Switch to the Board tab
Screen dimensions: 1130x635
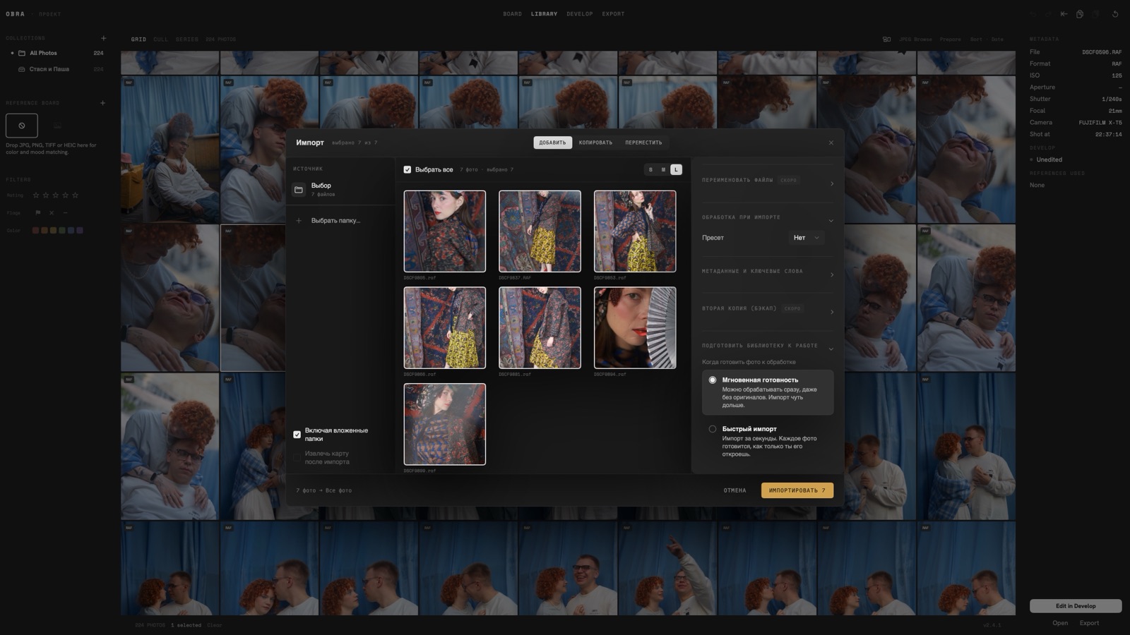(x=513, y=14)
